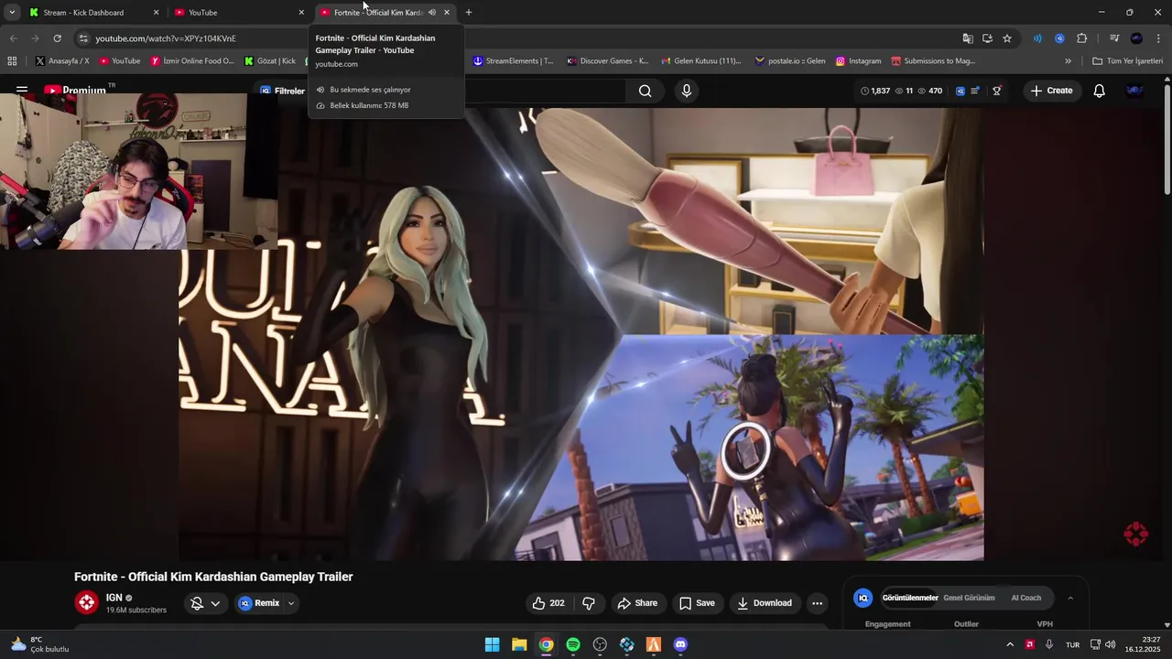
Task: Click the address bar URL
Action: point(165,38)
